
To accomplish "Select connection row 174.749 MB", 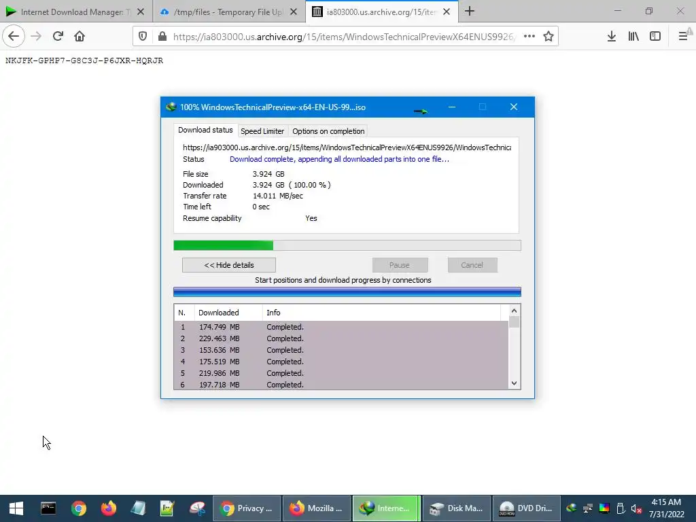I will (341, 327).
